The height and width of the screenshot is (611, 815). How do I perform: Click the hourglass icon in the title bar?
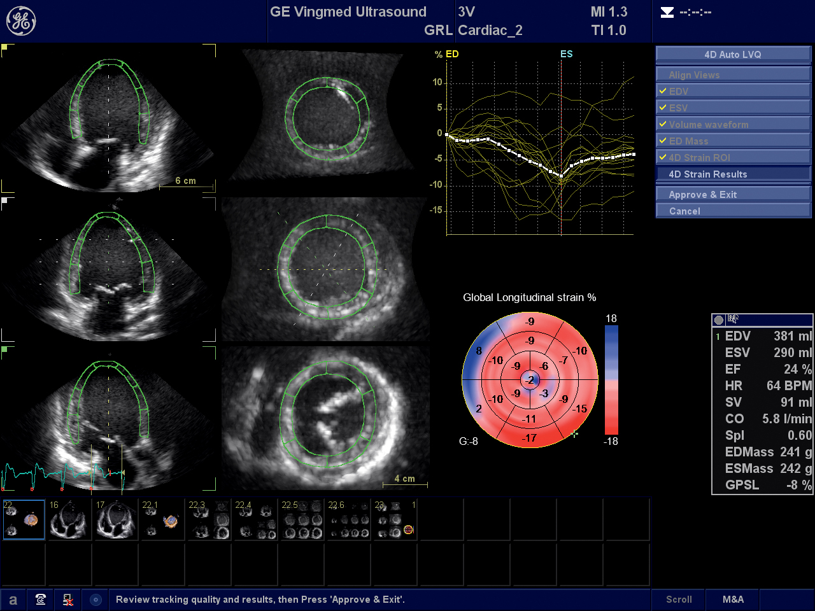667,11
